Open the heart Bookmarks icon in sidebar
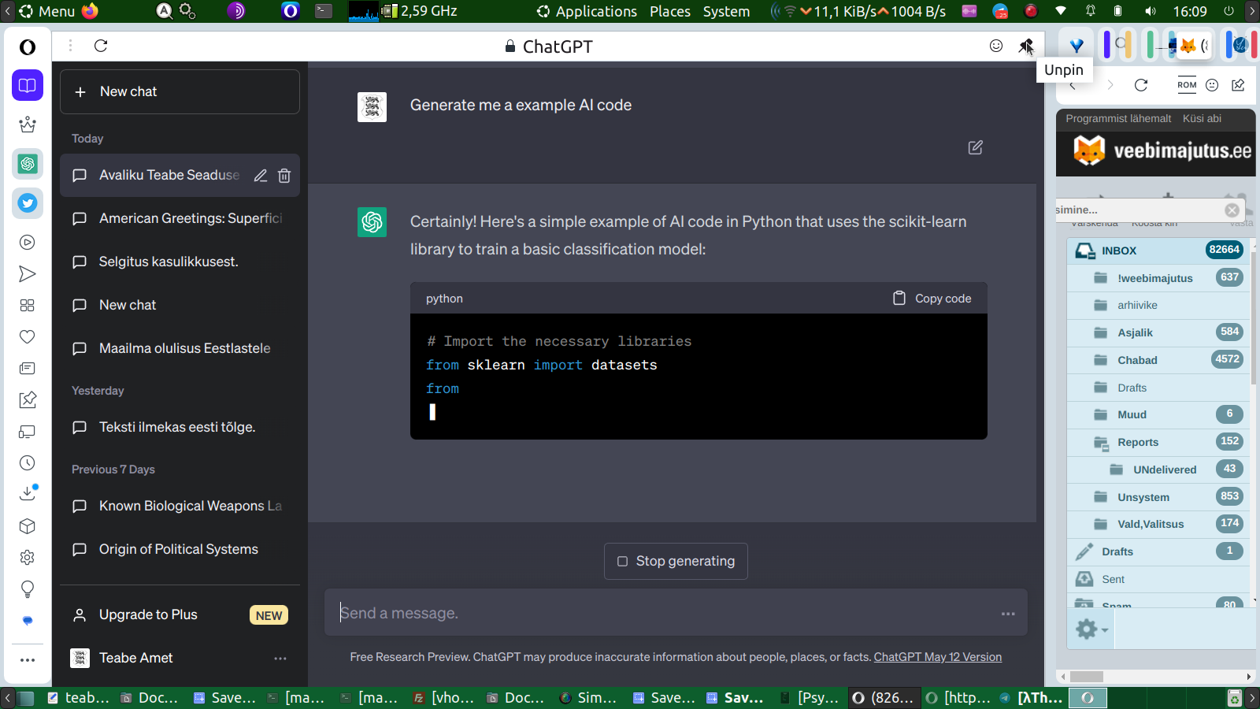The image size is (1260, 709). click(x=28, y=337)
